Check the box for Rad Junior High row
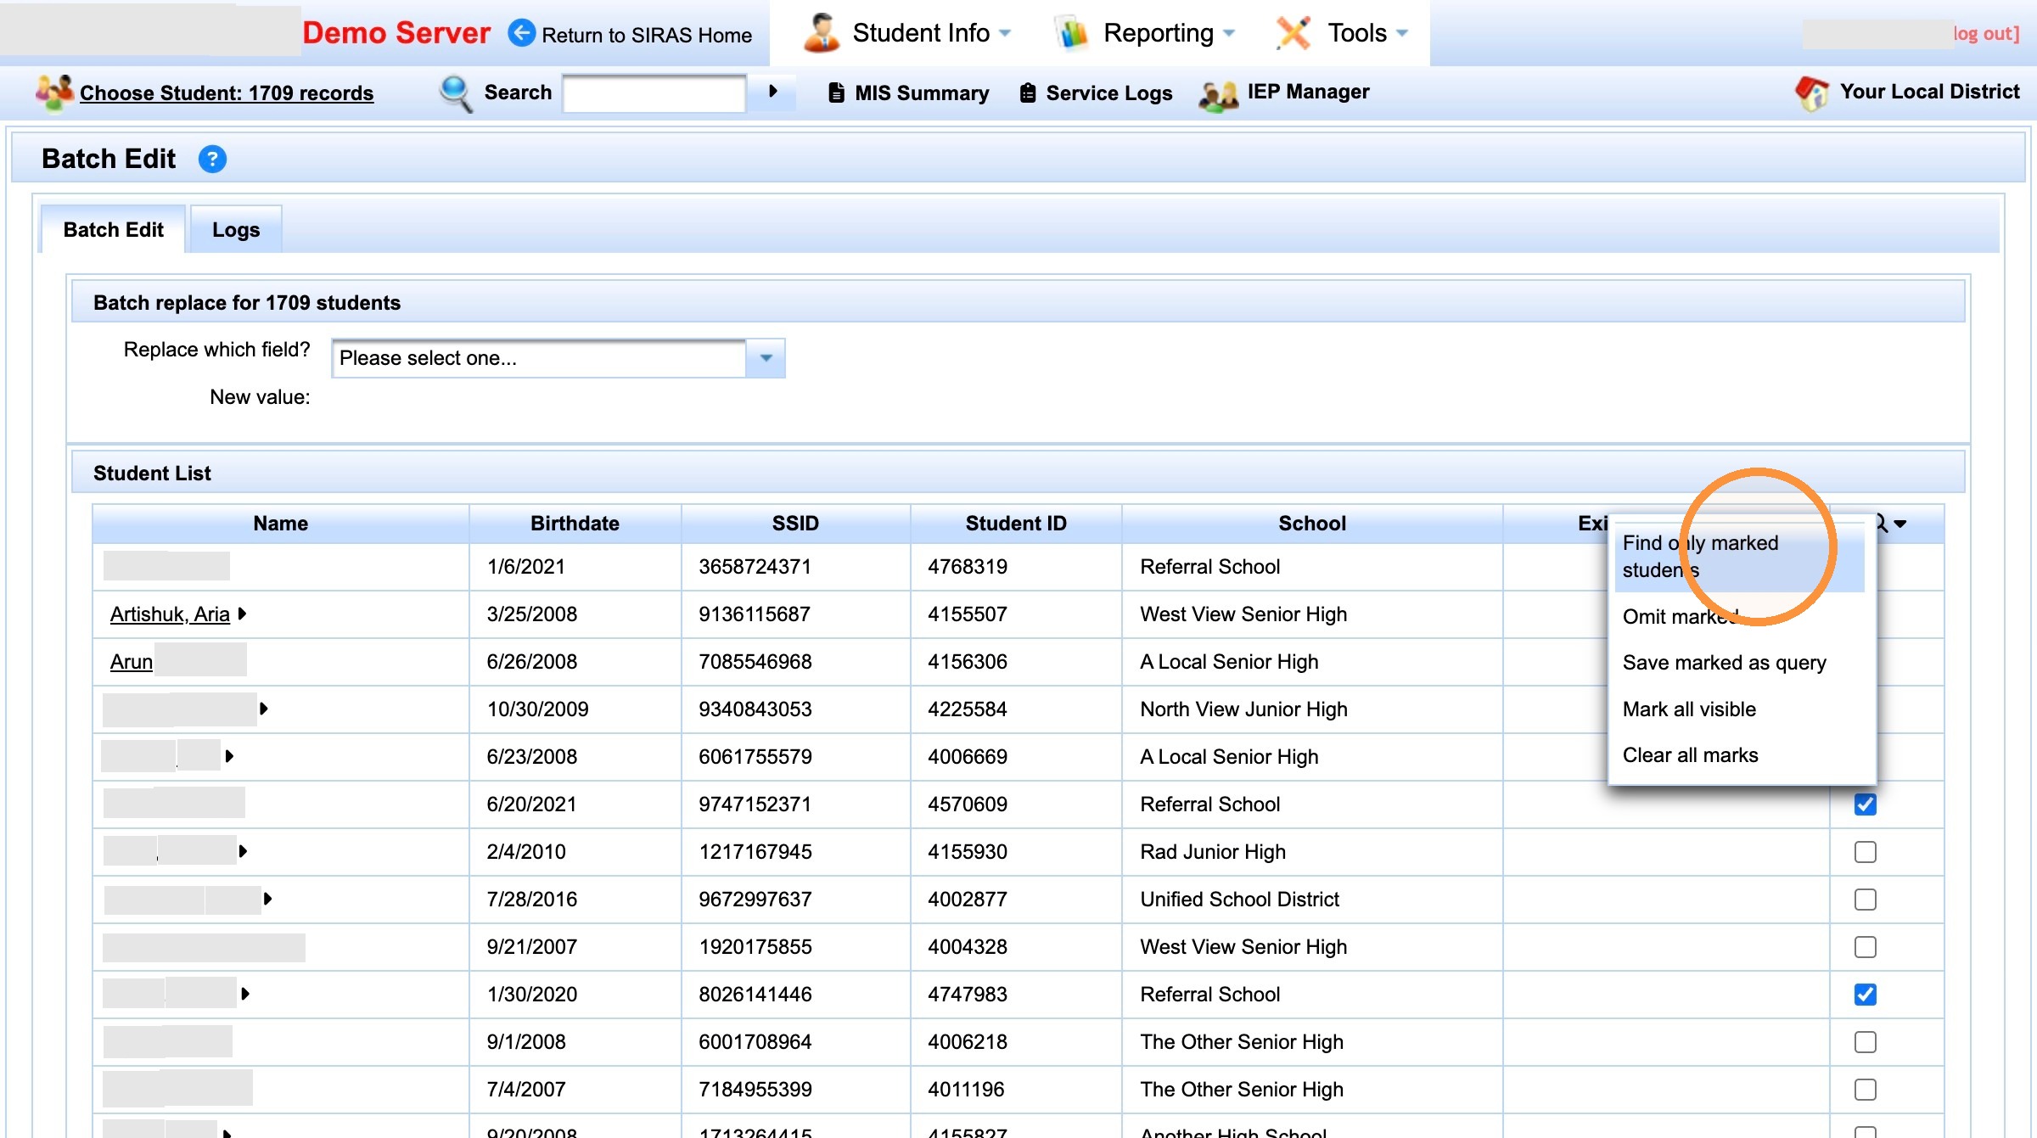Viewport: 2037px width, 1138px height. 1865,852
